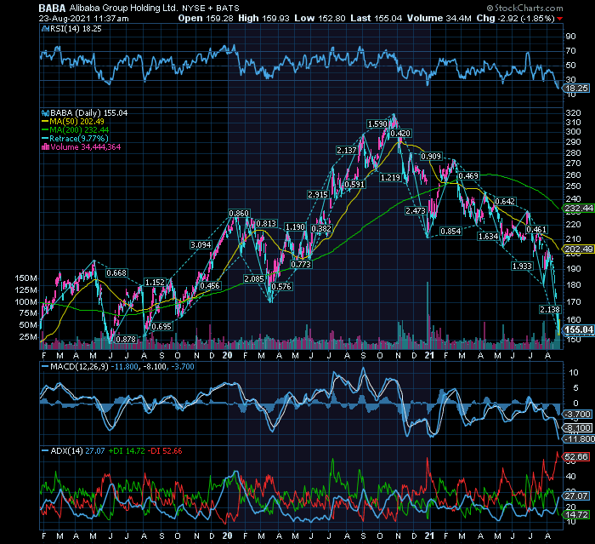Click the pink volume bars legend icon
This screenshot has width=595, height=544.
(x=46, y=147)
